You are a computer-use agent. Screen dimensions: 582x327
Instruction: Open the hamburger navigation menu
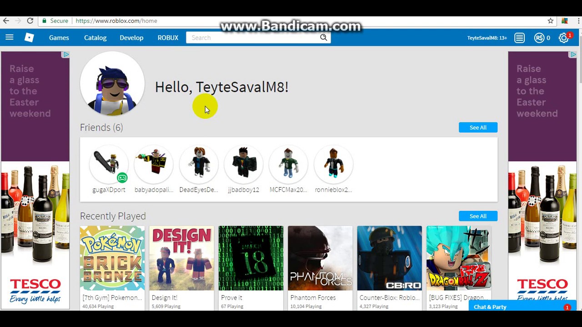tap(9, 38)
